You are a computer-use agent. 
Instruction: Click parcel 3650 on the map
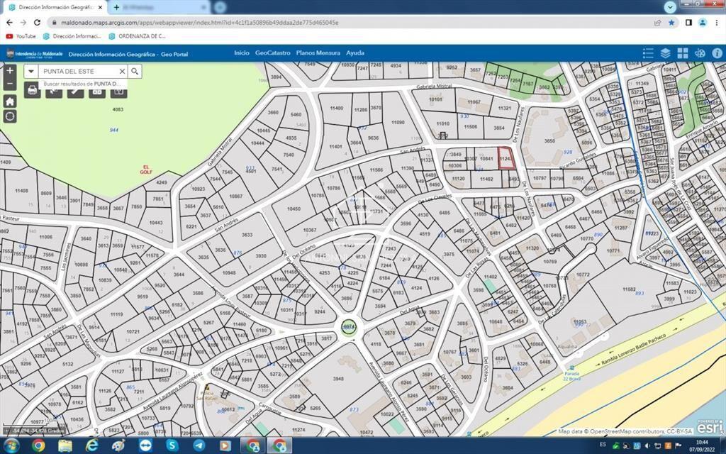click(549, 141)
